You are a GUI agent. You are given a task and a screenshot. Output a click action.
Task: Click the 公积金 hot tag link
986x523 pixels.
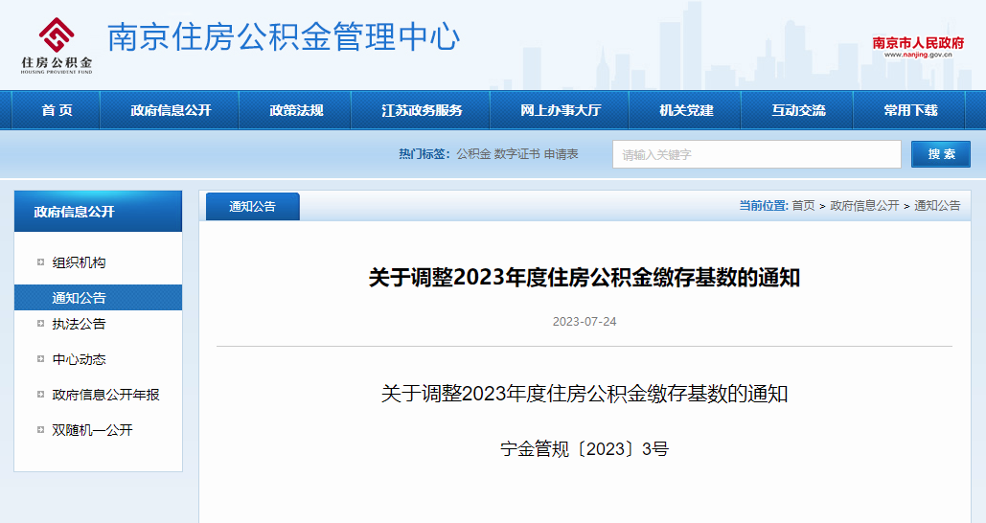(x=472, y=154)
